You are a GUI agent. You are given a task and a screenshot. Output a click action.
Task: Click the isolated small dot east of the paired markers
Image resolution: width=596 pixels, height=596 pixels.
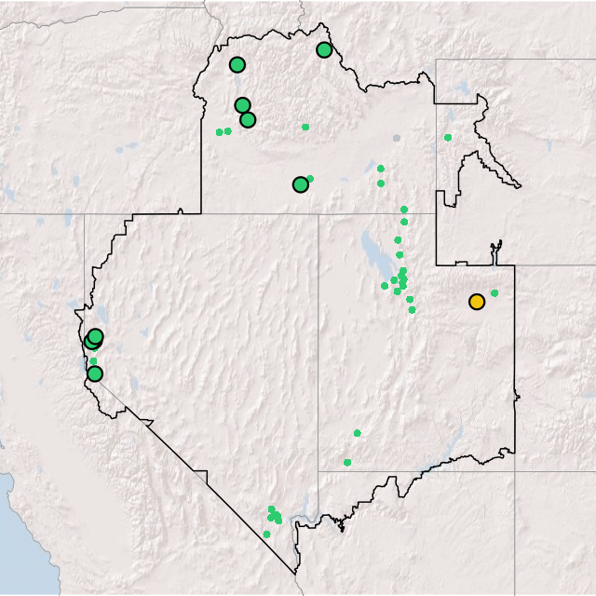coord(305,127)
